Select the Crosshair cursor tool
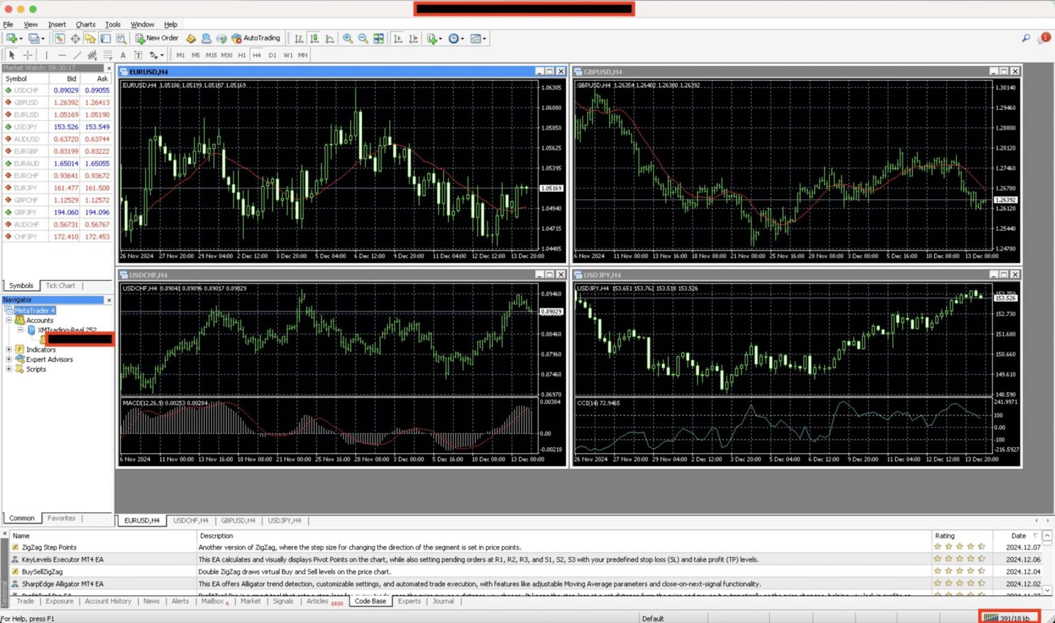This screenshot has width=1055, height=623. click(x=27, y=55)
